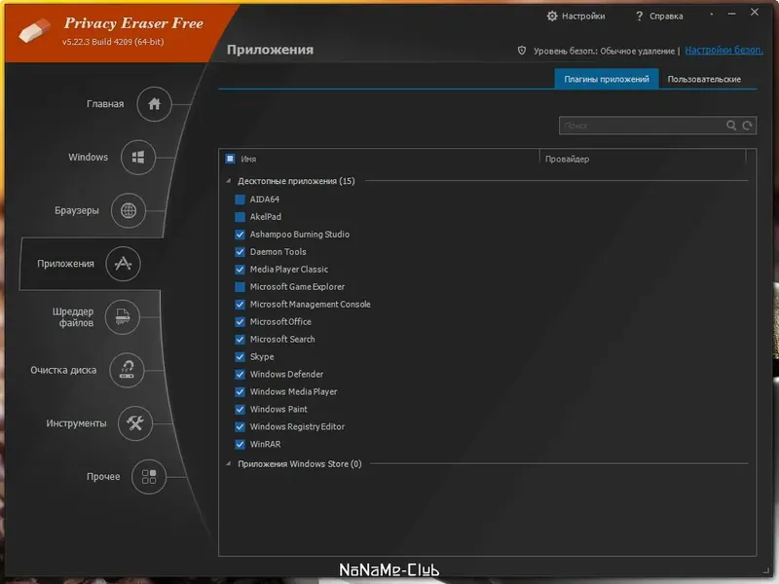Image resolution: width=779 pixels, height=584 pixels.
Task: Toggle the select-all checkbox next to Имя
Action: 230,159
